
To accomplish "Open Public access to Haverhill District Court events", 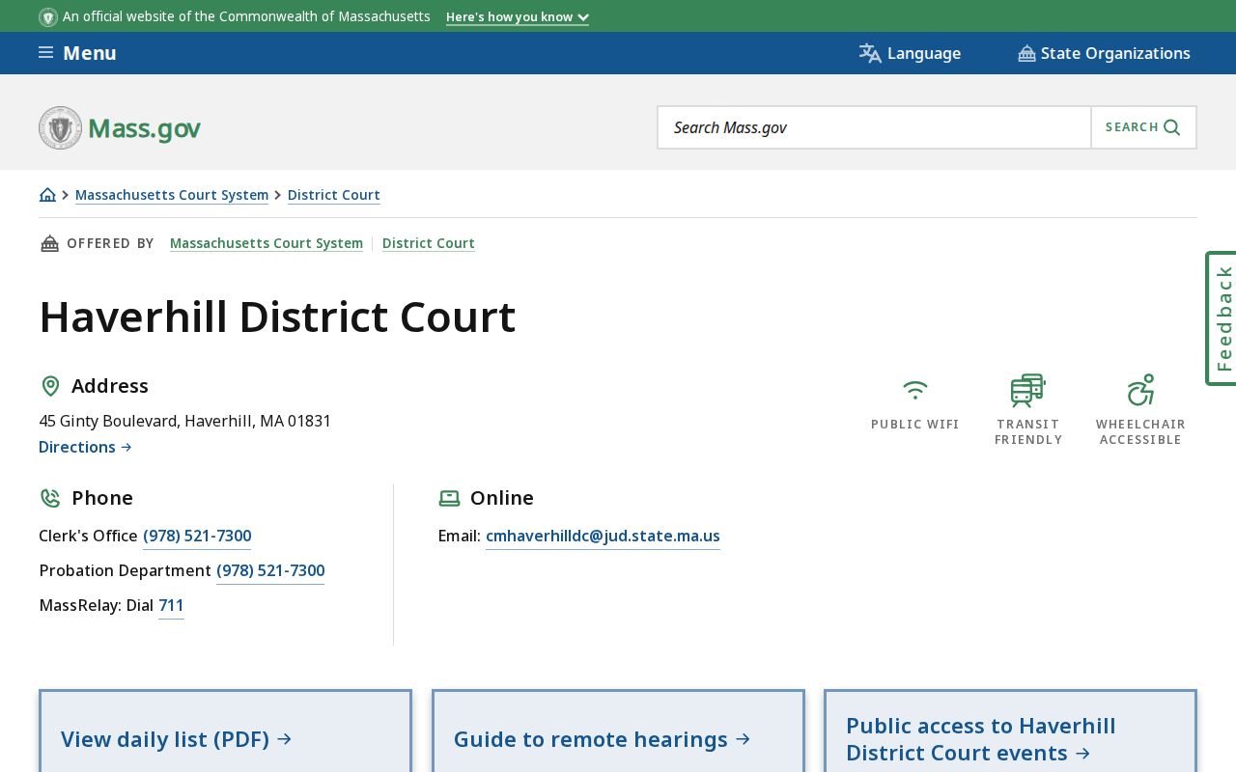I will coord(1010,731).
